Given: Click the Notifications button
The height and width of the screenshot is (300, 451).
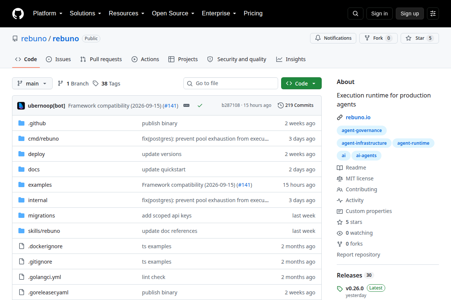Looking at the screenshot, I should click(333, 38).
